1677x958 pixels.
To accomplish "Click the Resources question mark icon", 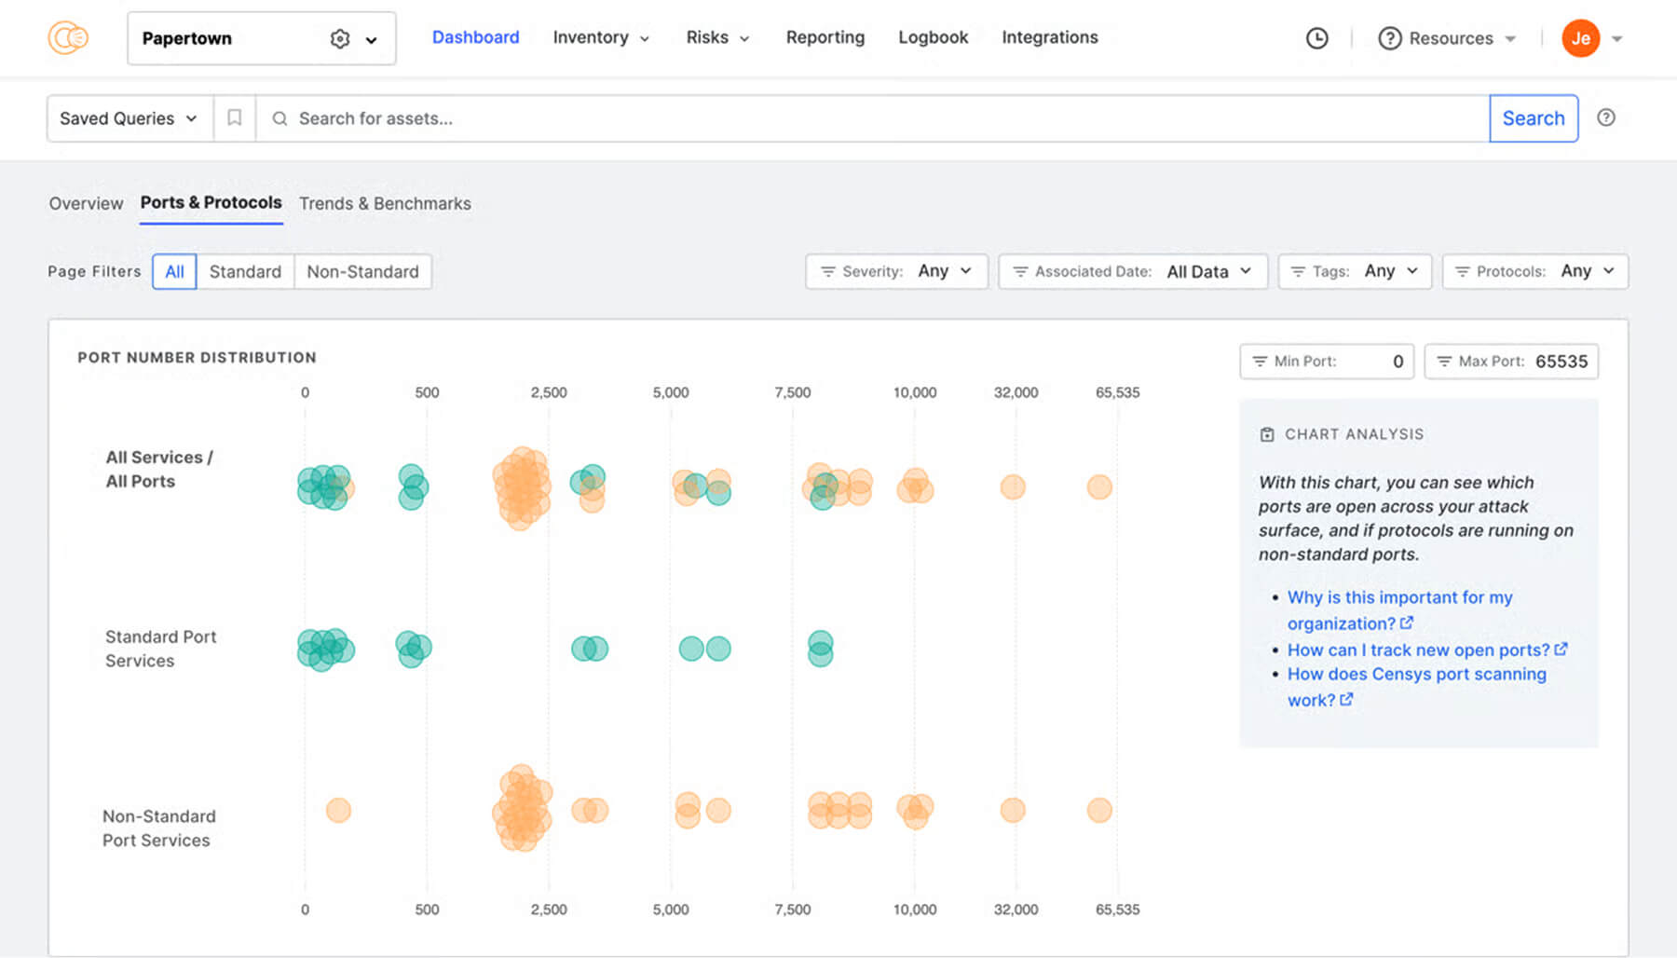I will coord(1389,38).
